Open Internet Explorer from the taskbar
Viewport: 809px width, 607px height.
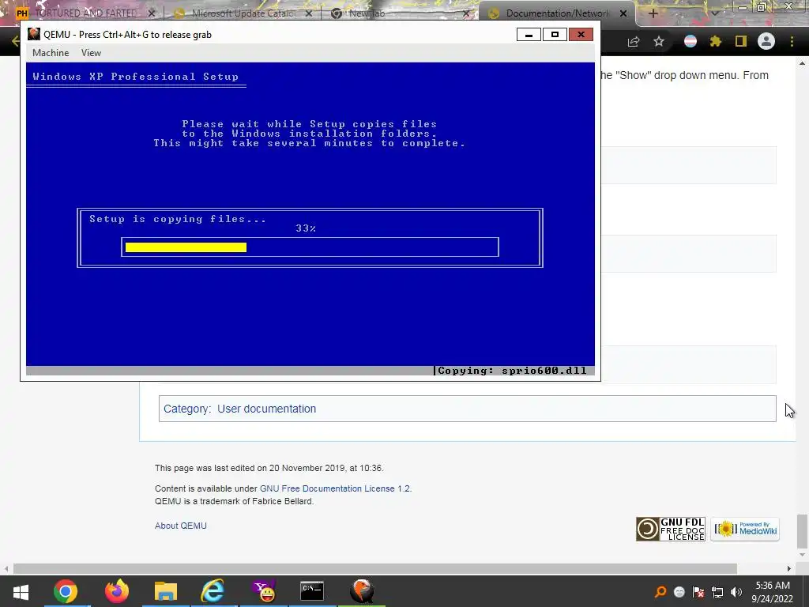[213, 591]
